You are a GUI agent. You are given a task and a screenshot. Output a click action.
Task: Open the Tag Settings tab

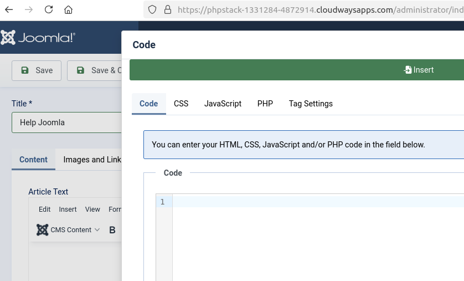(x=311, y=104)
